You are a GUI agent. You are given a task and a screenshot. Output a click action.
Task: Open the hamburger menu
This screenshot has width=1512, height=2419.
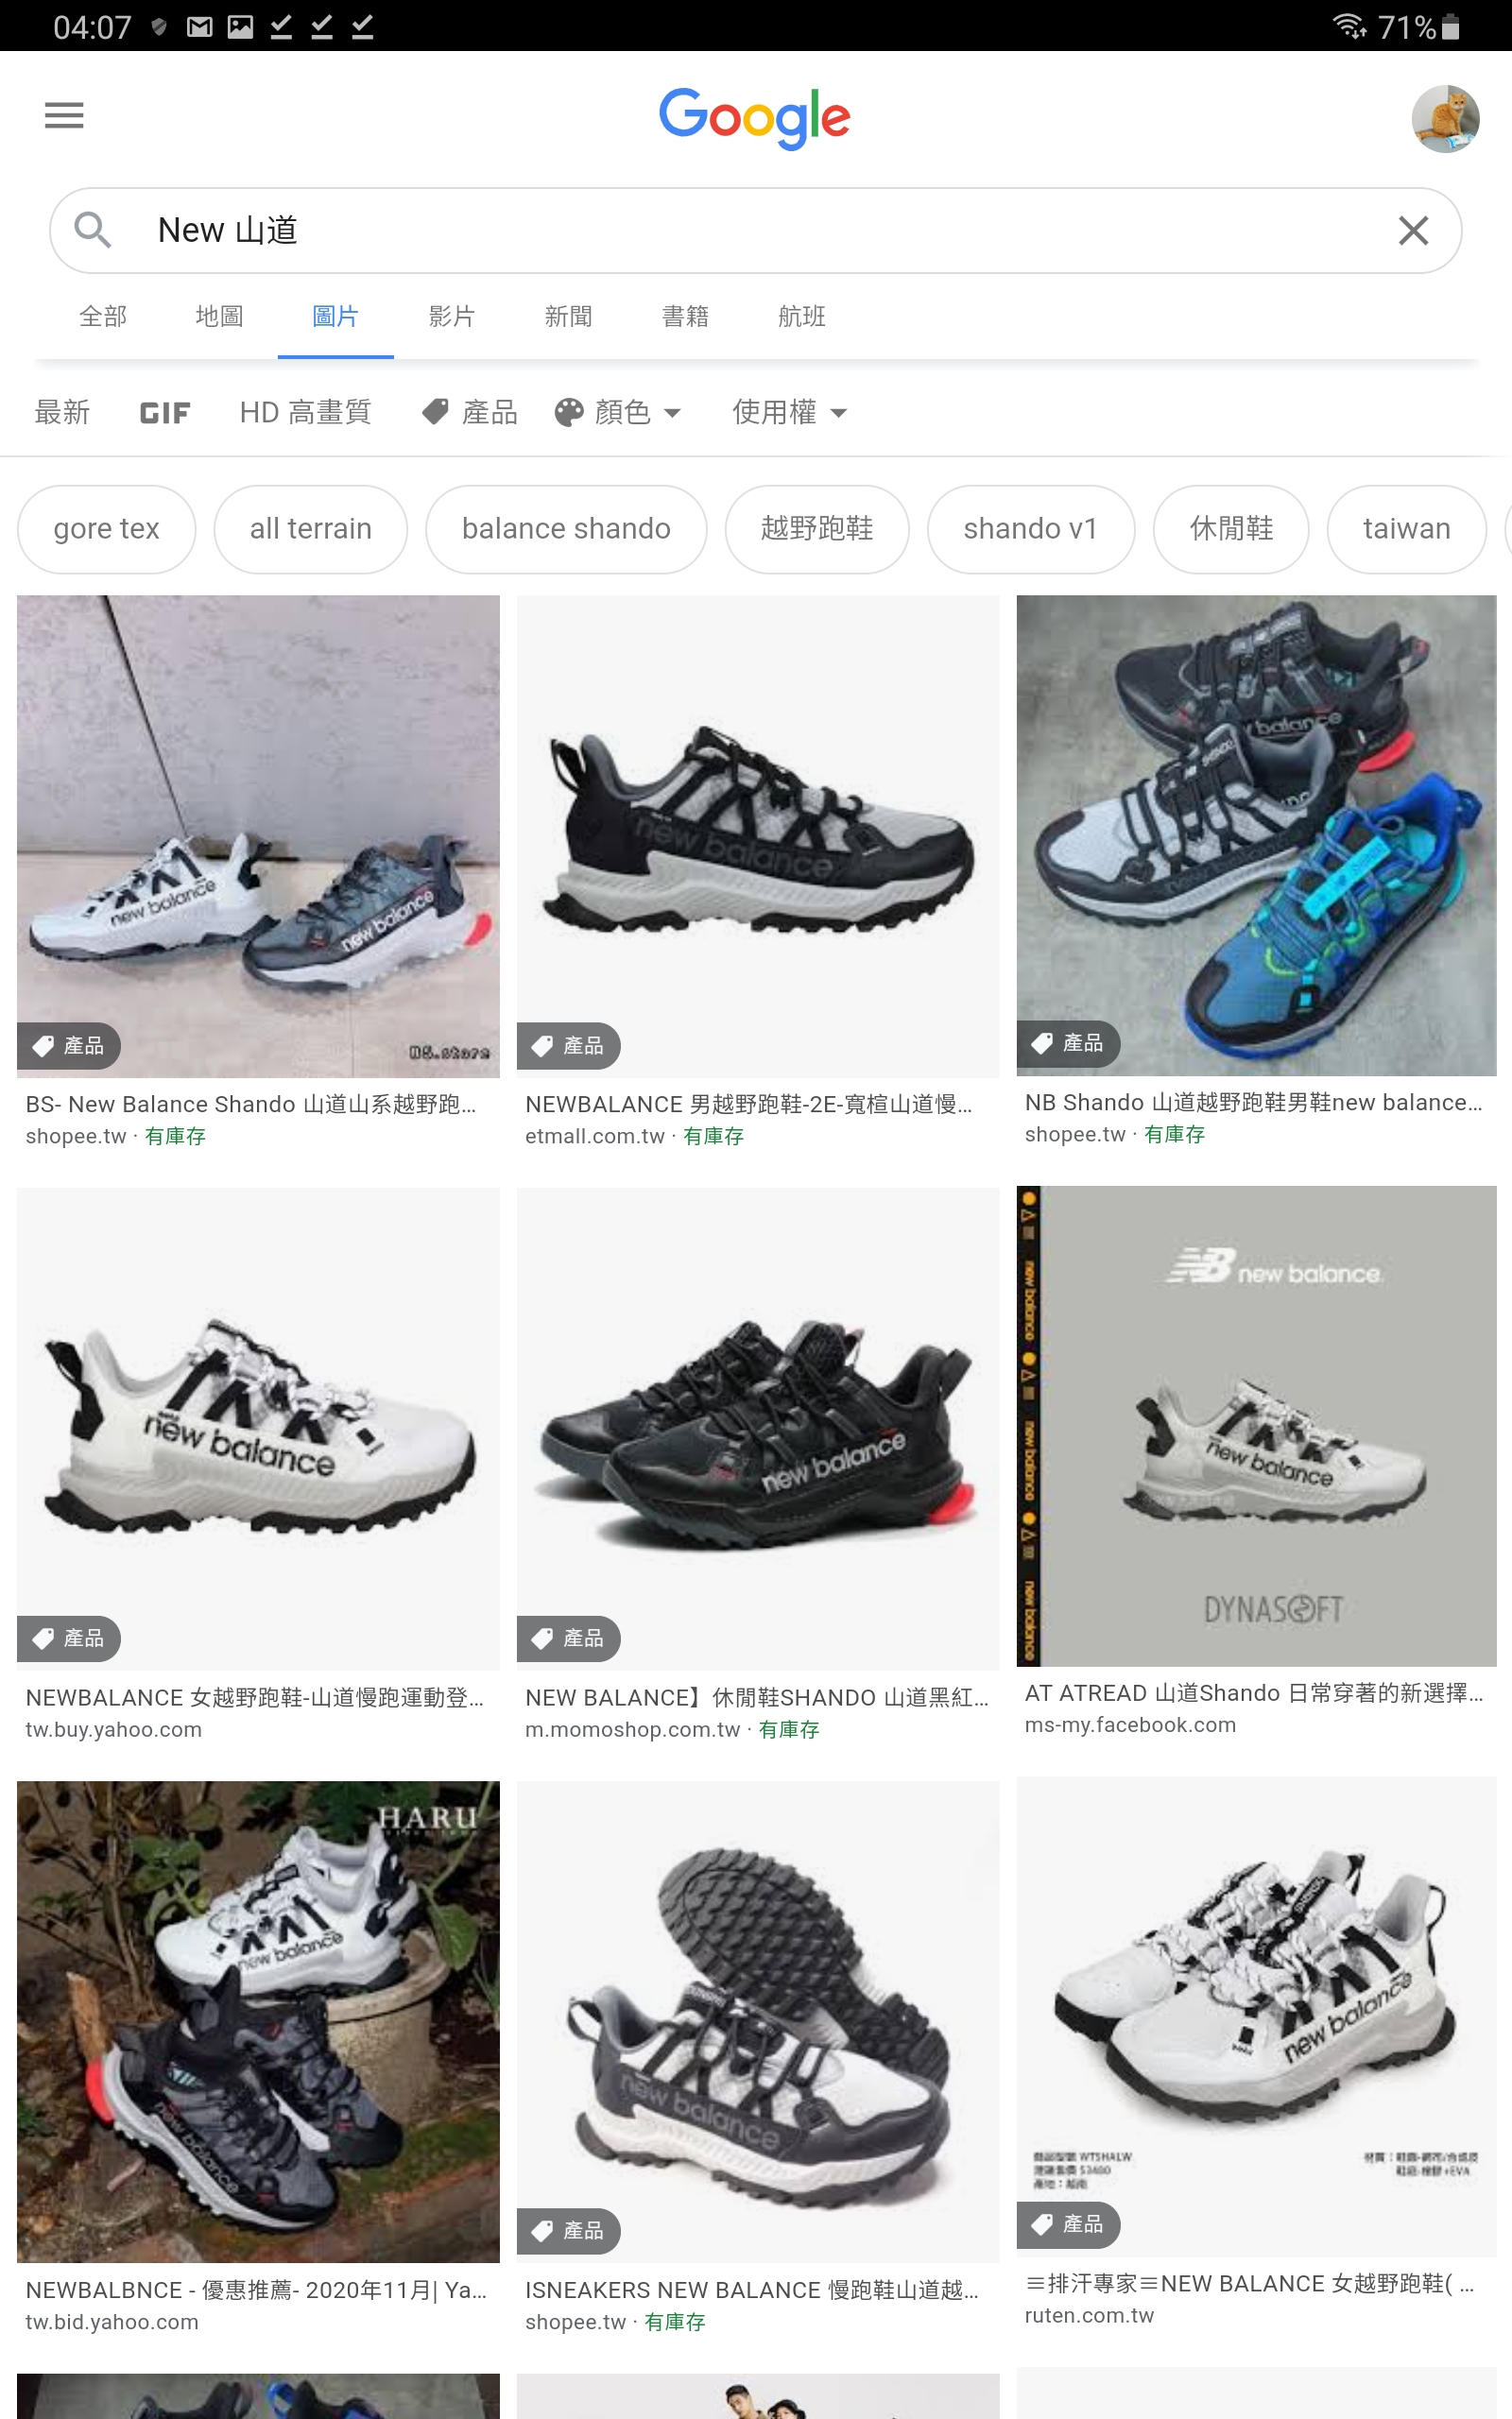click(64, 116)
